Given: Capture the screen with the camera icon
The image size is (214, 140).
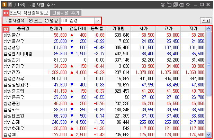Looking at the screenshot, I should (181, 4).
